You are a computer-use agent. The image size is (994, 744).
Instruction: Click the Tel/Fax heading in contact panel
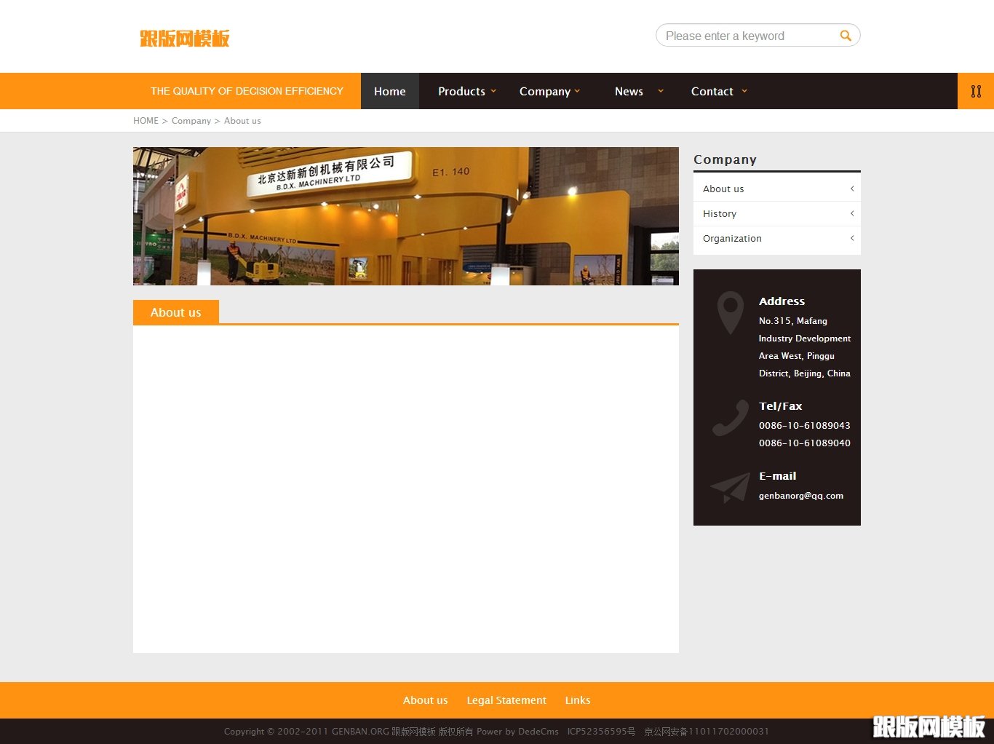point(781,406)
